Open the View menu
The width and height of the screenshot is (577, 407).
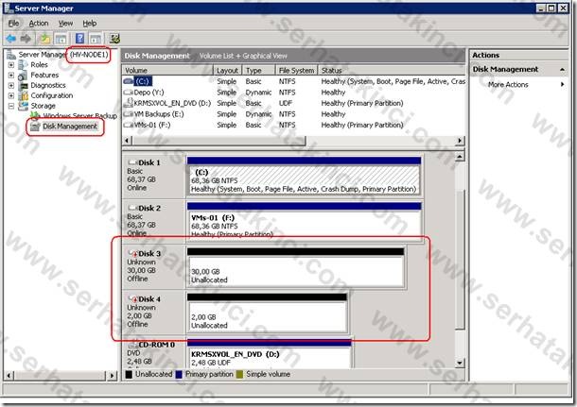click(65, 24)
